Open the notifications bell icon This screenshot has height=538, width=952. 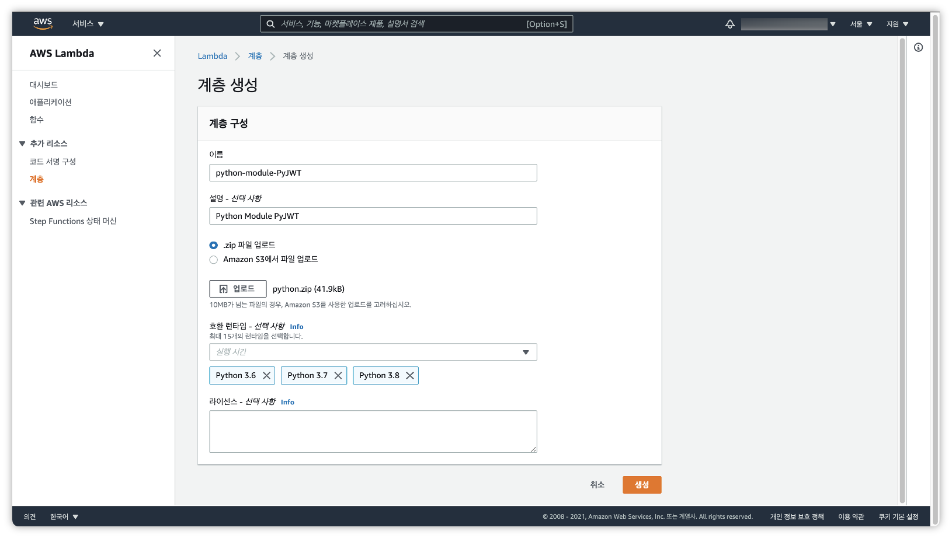point(730,24)
